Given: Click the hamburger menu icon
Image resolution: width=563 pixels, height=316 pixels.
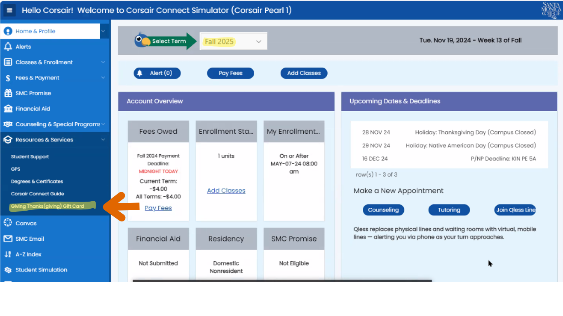Looking at the screenshot, I should 10,10.
